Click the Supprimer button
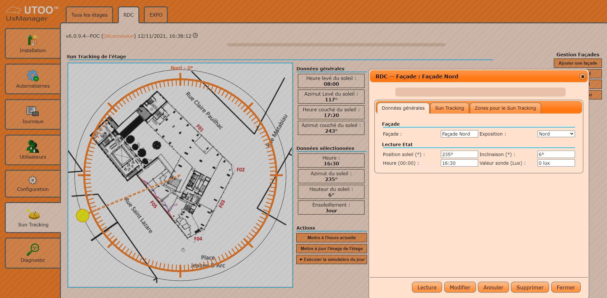Screen dimensions: 607x298 click(x=529, y=287)
